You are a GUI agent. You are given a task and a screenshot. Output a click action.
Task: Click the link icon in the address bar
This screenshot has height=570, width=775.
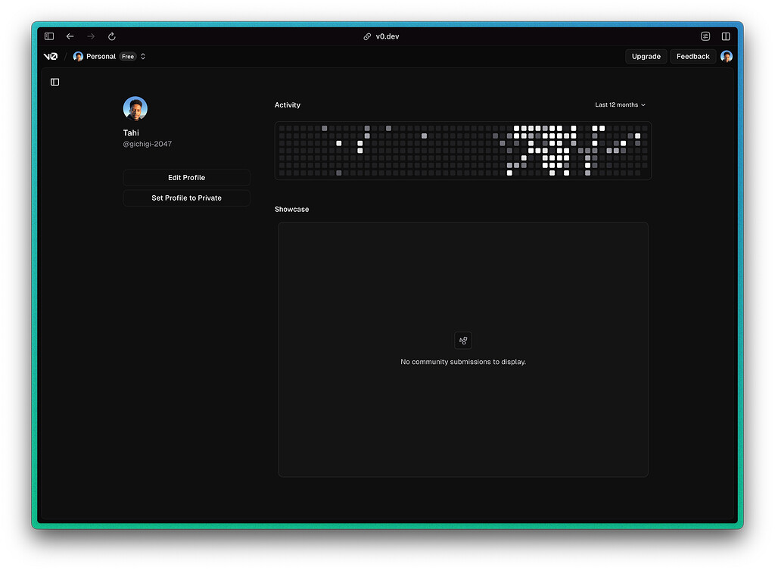[369, 36]
